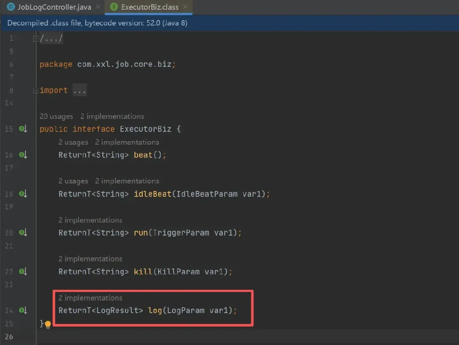Close the JobLogController.java tab

[x=98, y=7]
